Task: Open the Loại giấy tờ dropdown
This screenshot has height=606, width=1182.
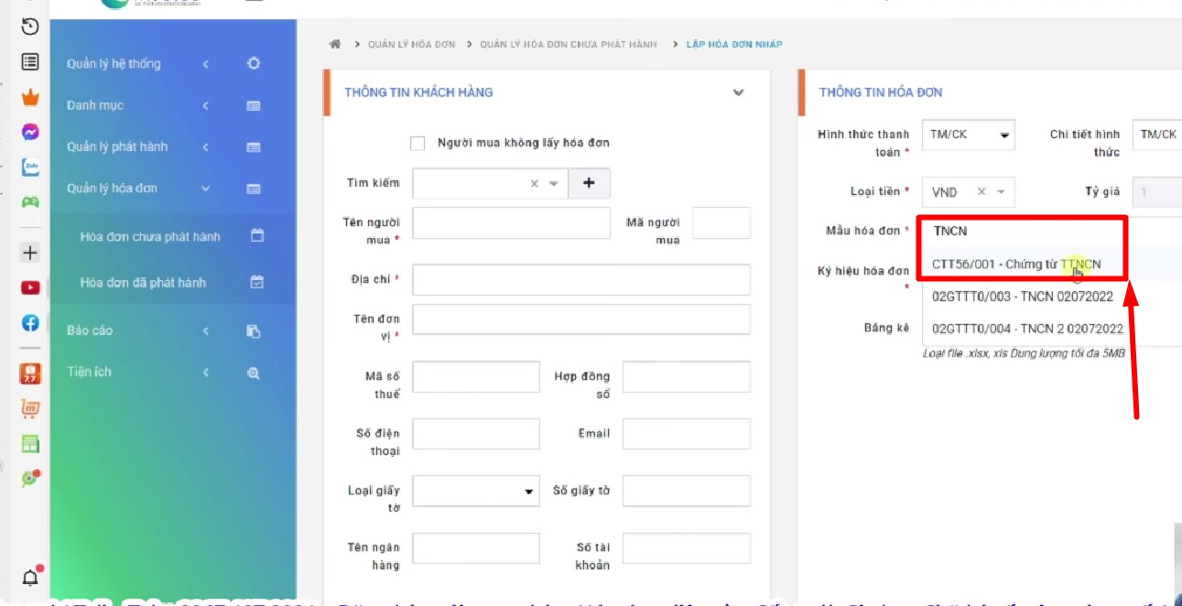Action: (x=477, y=492)
